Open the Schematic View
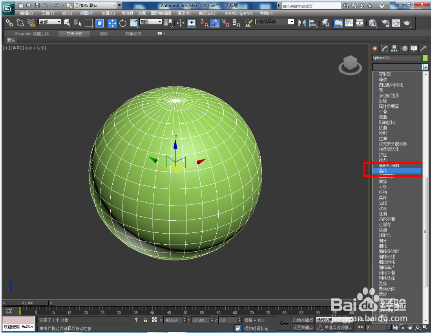The width and height of the screenshot is (431, 333). coord(360,23)
